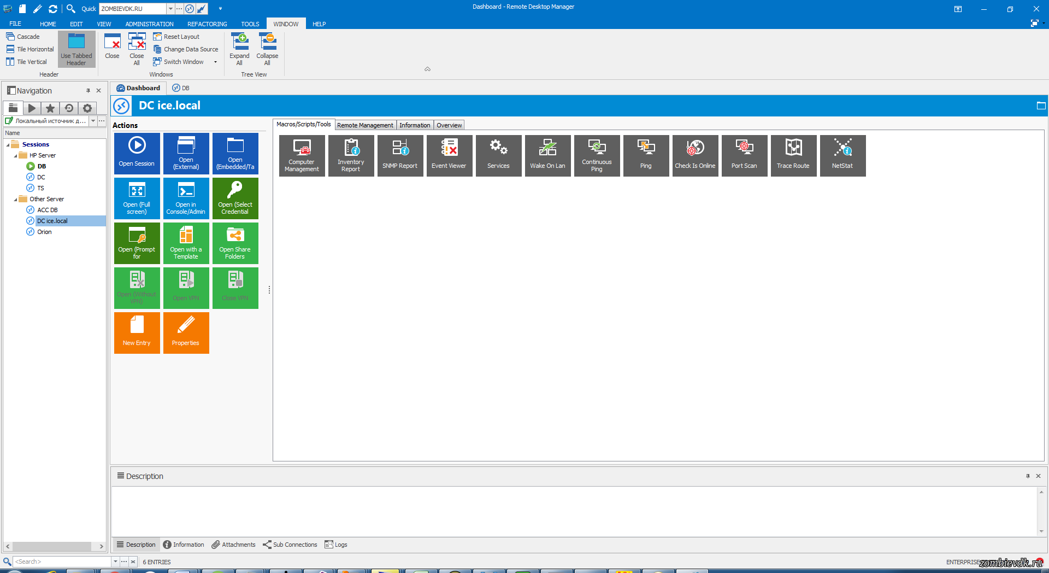Show favorites with the star icon
This screenshot has height=573, width=1049.
pyautogui.click(x=50, y=108)
